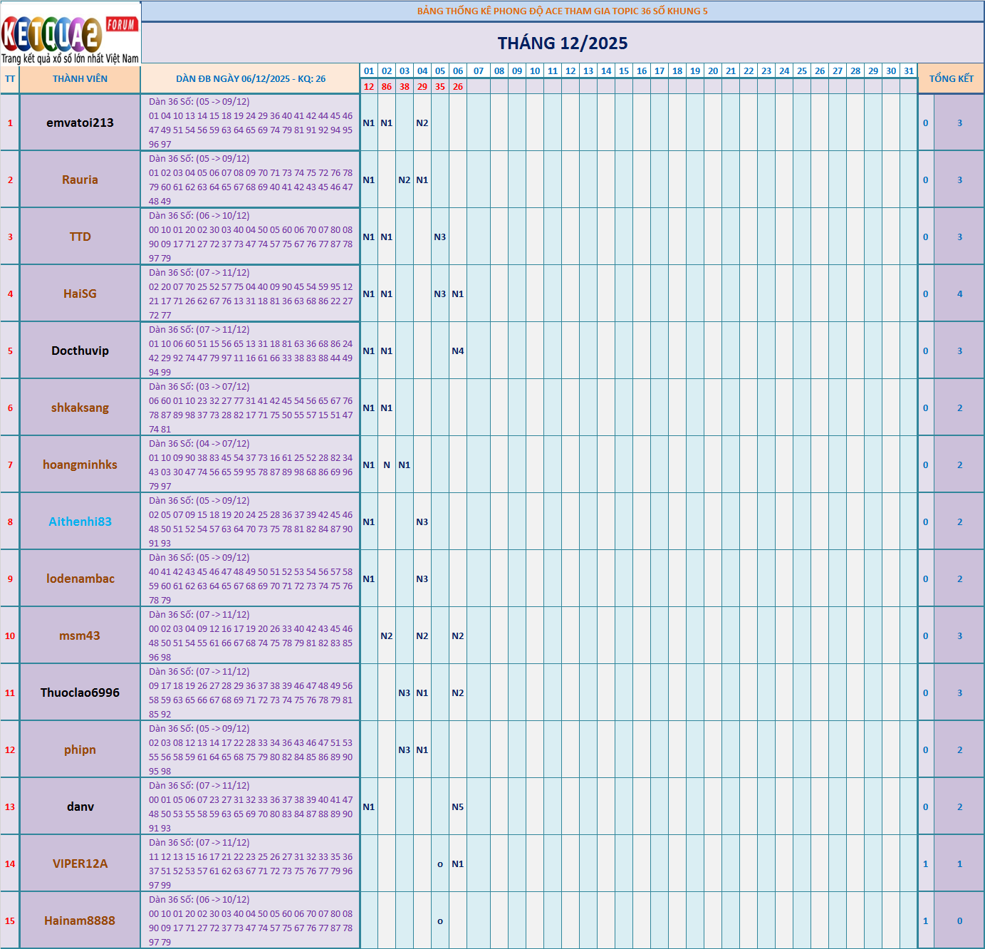The image size is (985, 949).
Task: Click the HaiSG row label
Action: [x=80, y=293]
